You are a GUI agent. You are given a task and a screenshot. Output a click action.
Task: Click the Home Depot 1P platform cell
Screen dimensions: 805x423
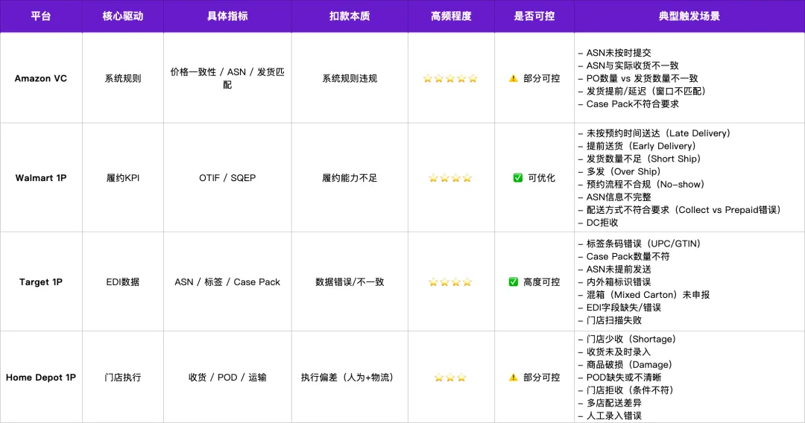(x=41, y=378)
